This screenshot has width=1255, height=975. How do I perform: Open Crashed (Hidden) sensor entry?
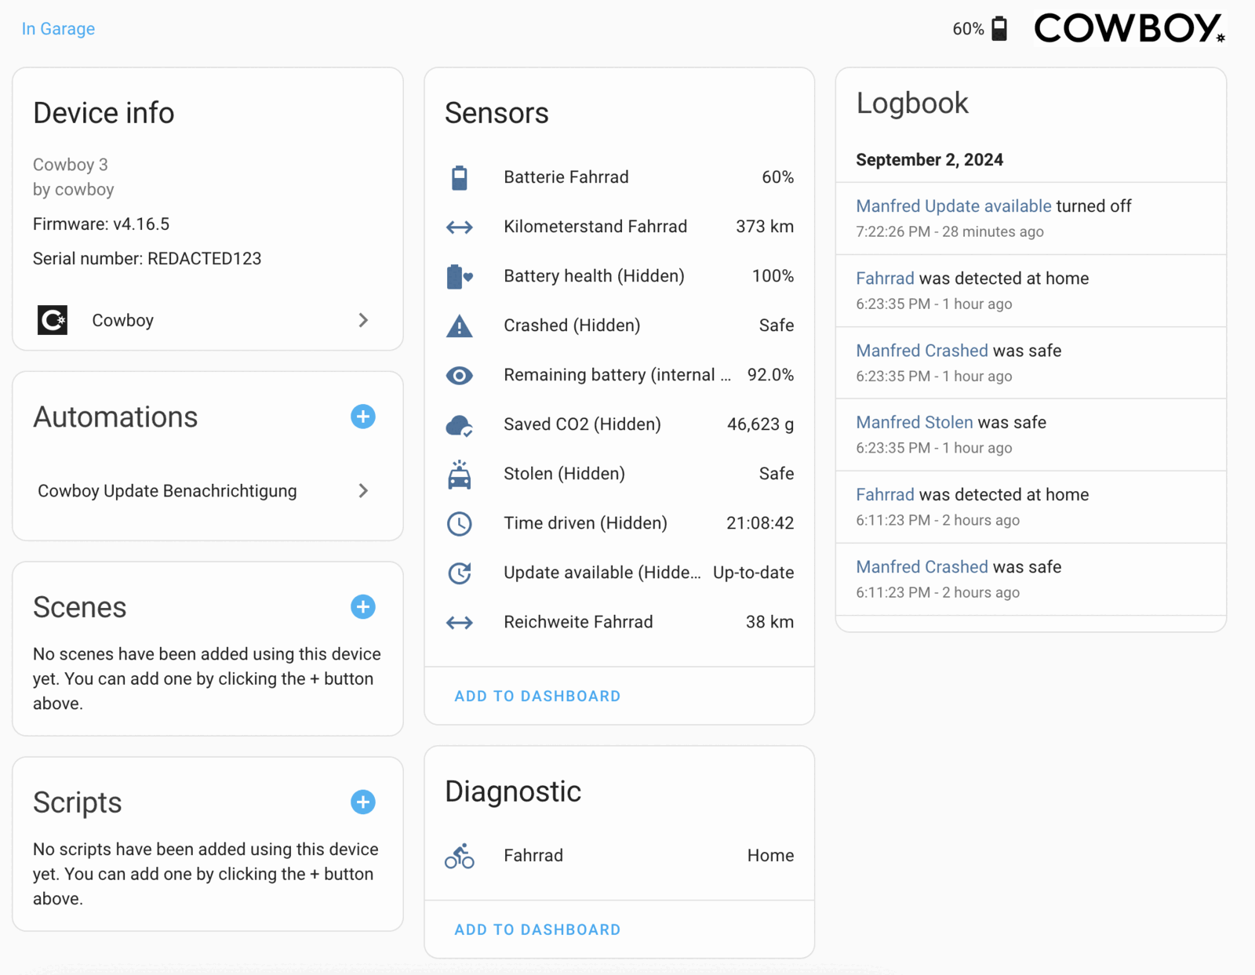click(620, 326)
